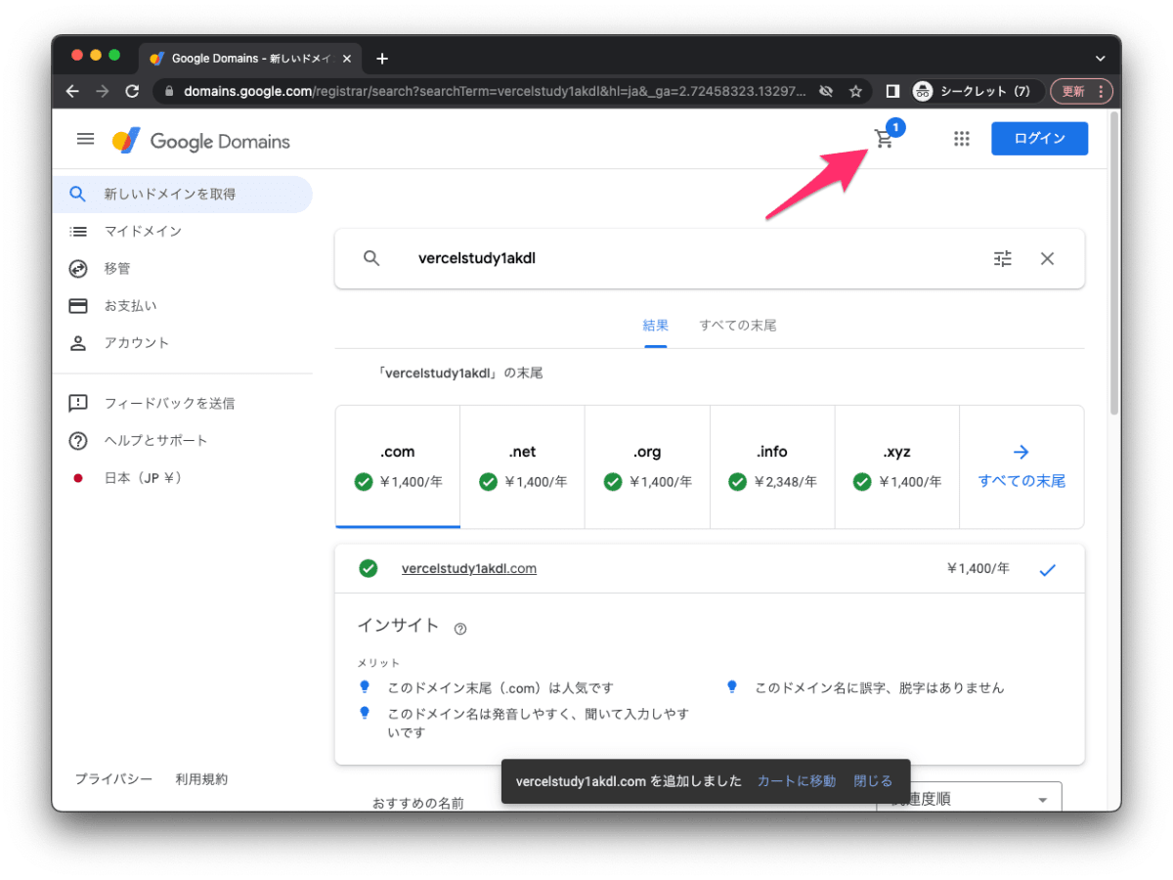The width and height of the screenshot is (1173, 880).
Task: Click the third-party cookies blocked eye icon
Action: pyautogui.click(x=826, y=91)
